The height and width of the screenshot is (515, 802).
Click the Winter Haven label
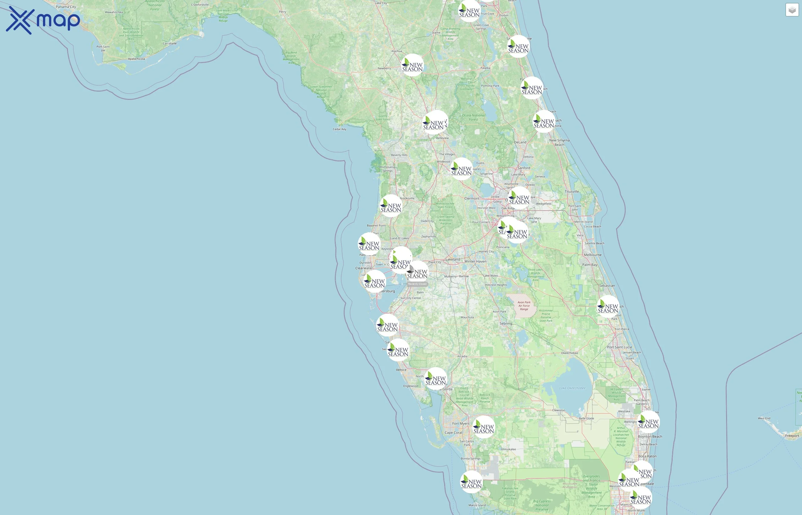pos(475,262)
